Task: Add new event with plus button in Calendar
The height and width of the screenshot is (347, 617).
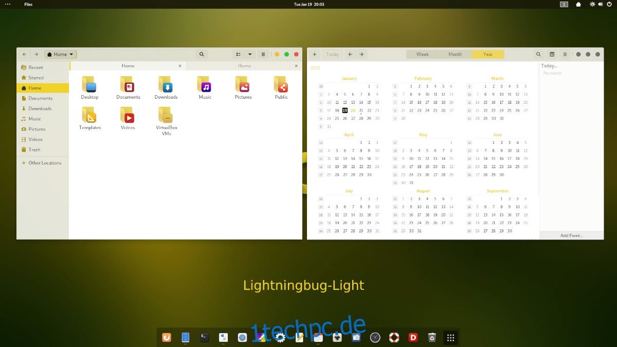Action: coord(315,54)
